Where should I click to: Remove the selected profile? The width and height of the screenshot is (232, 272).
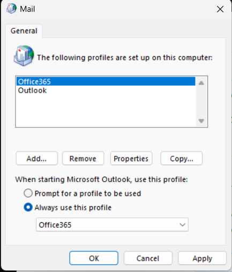(x=83, y=158)
